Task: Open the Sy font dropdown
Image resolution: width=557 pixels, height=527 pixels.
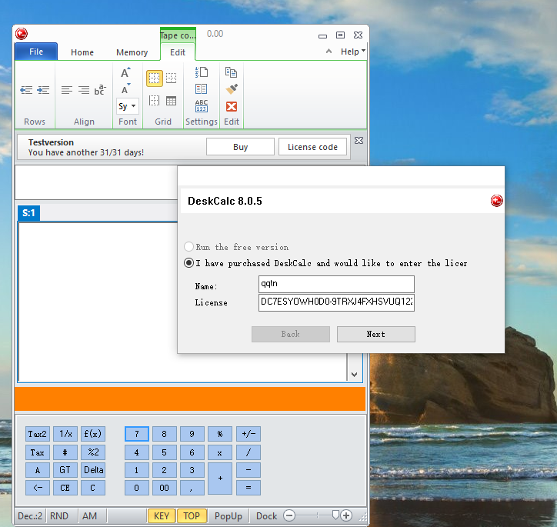Action: [x=128, y=106]
